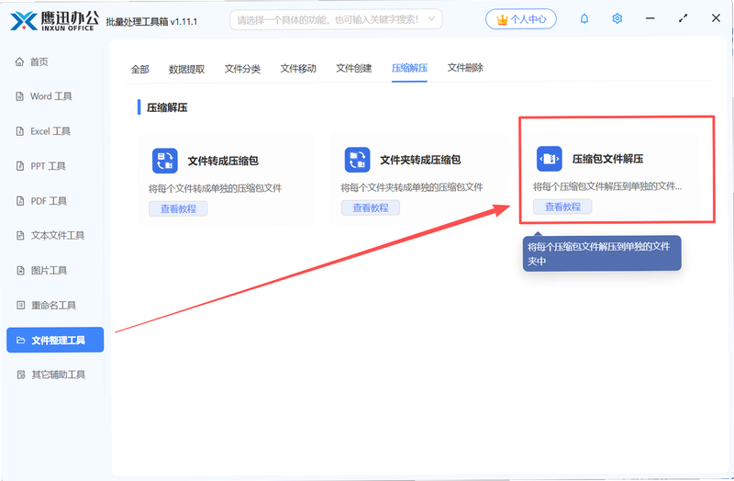Switch to the 数据提取 tab

187,70
